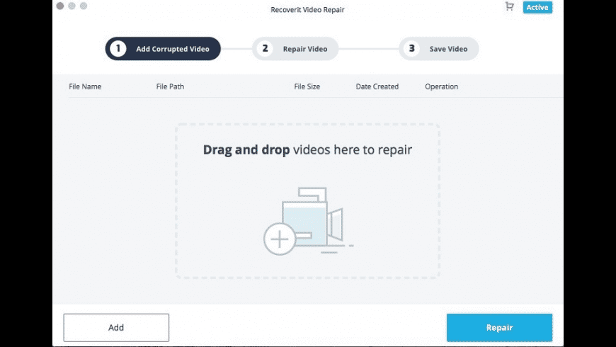Click the File Path column header

point(170,86)
